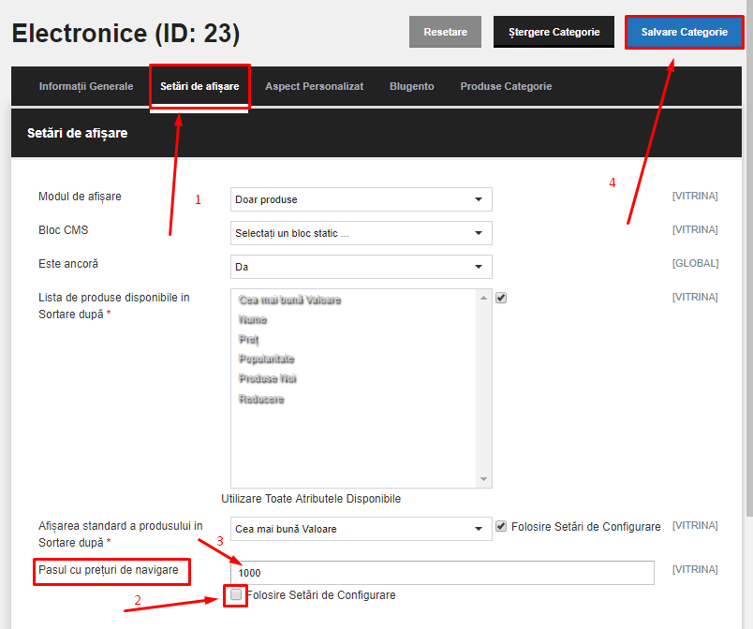Click the Este ancoră label

pos(68,263)
